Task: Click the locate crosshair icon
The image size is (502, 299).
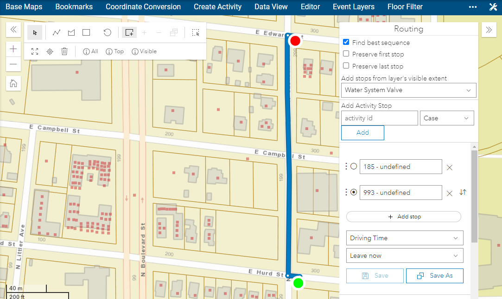Action: tap(50, 51)
